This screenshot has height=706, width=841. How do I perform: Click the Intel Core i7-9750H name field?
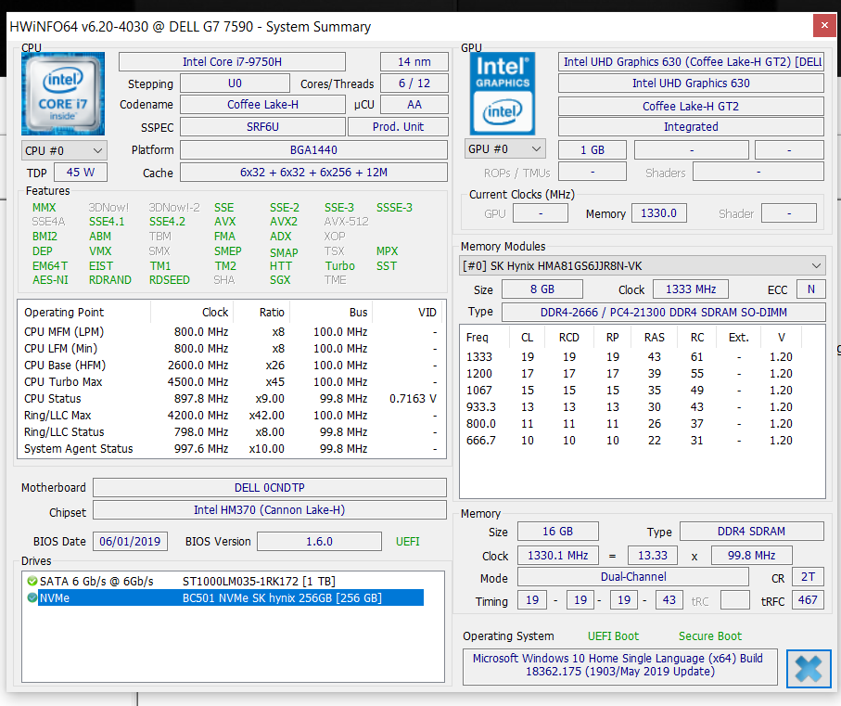tap(232, 62)
